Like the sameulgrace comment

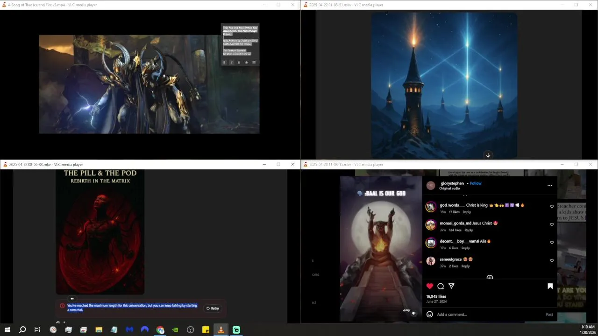pyautogui.click(x=552, y=261)
